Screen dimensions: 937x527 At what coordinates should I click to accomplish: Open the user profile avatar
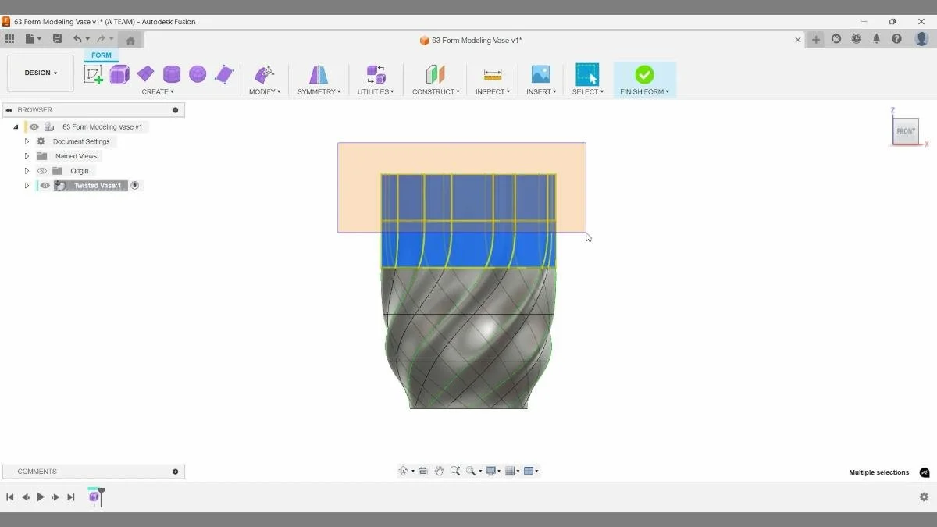tap(921, 39)
